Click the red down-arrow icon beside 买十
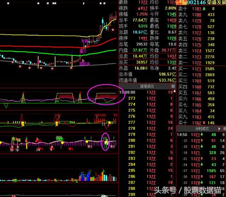This screenshot has width=226, height=197. pos(204,123)
